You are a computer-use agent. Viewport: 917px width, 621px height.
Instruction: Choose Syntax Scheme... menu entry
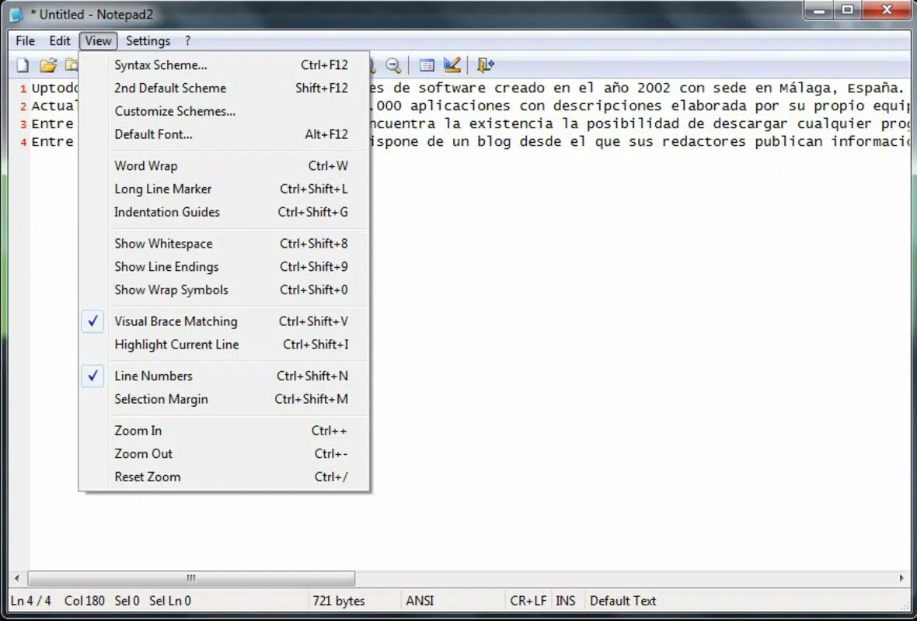(x=224, y=65)
